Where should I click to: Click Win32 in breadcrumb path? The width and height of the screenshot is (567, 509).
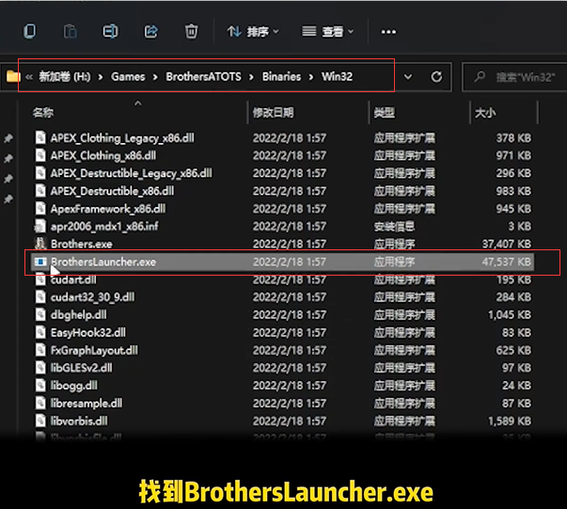pos(337,77)
